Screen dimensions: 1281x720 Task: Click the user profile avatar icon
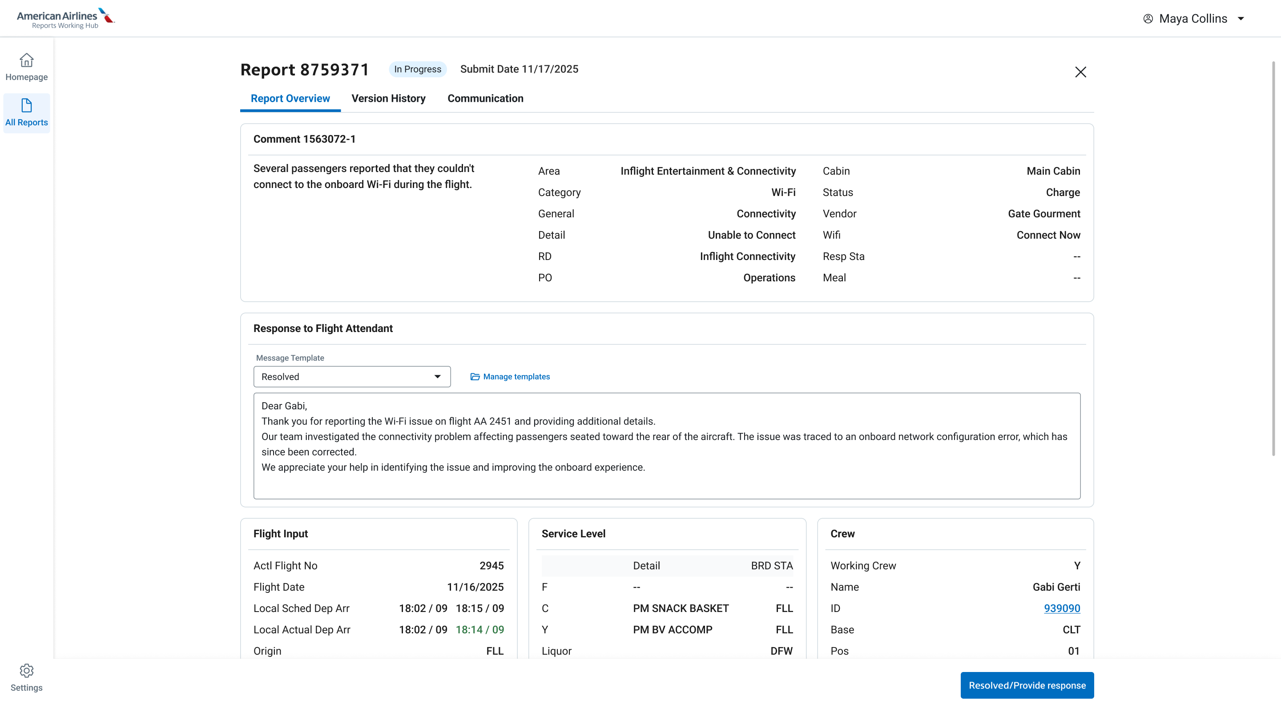(x=1148, y=19)
